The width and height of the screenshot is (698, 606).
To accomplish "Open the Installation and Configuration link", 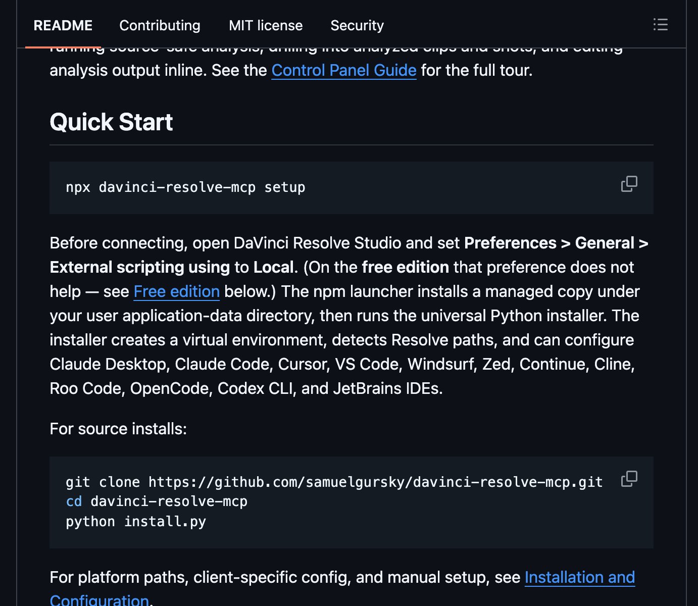I will [x=580, y=577].
